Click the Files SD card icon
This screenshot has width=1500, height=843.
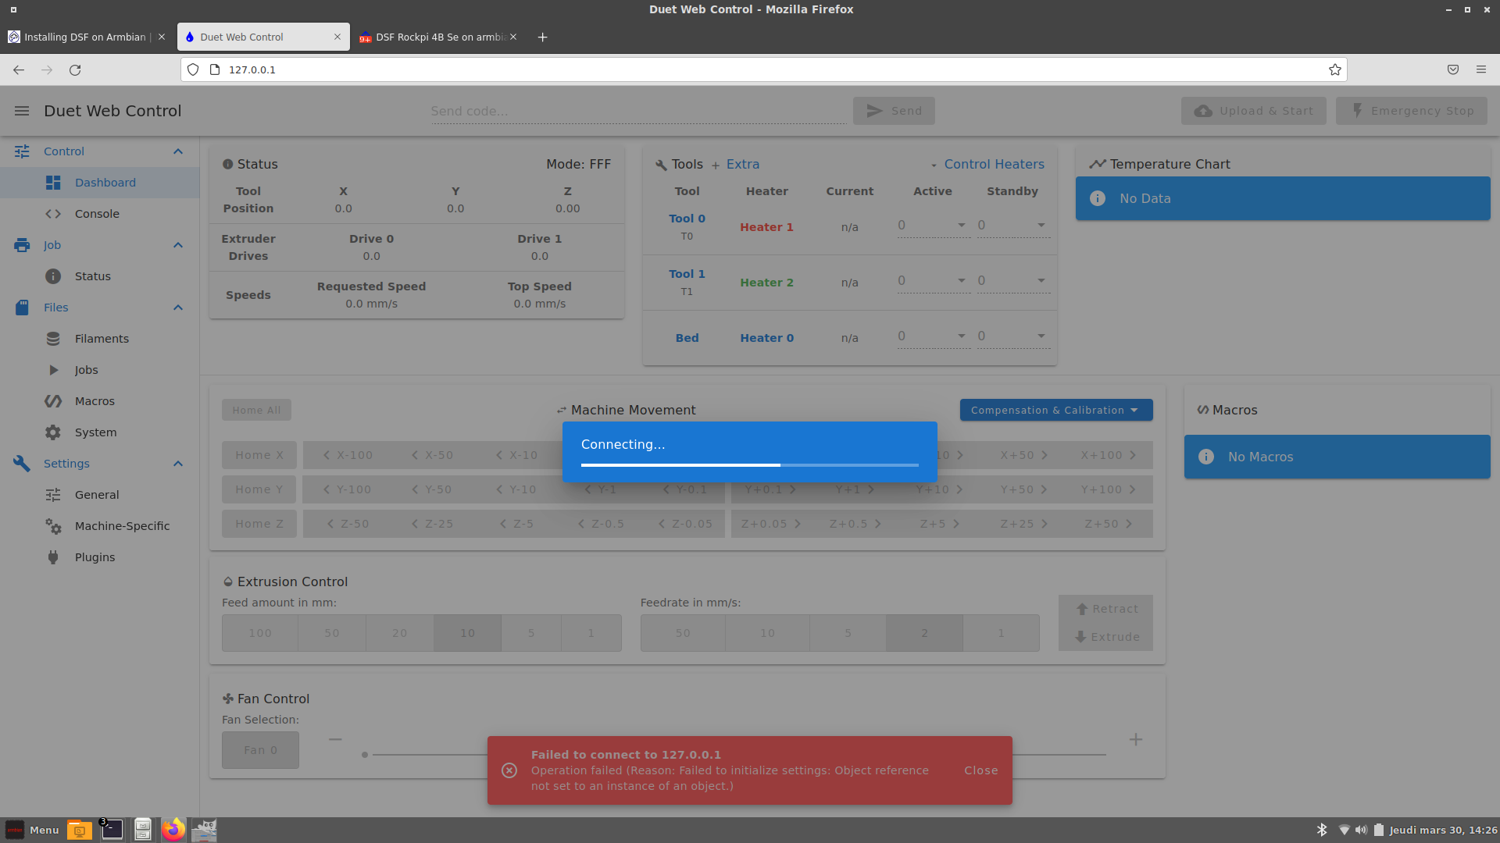(22, 308)
